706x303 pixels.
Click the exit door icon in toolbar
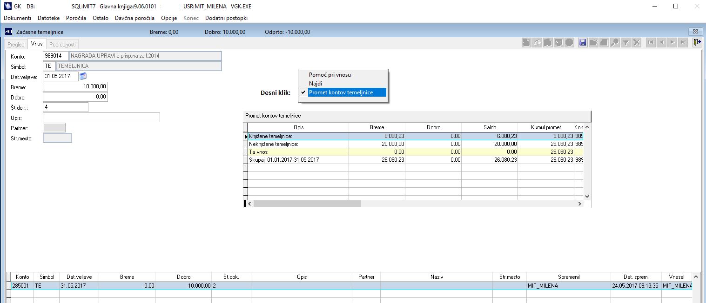pyautogui.click(x=696, y=42)
